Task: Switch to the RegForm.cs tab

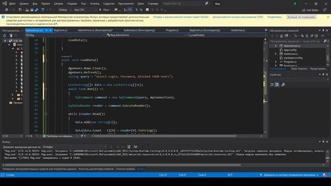Action: 61,30
